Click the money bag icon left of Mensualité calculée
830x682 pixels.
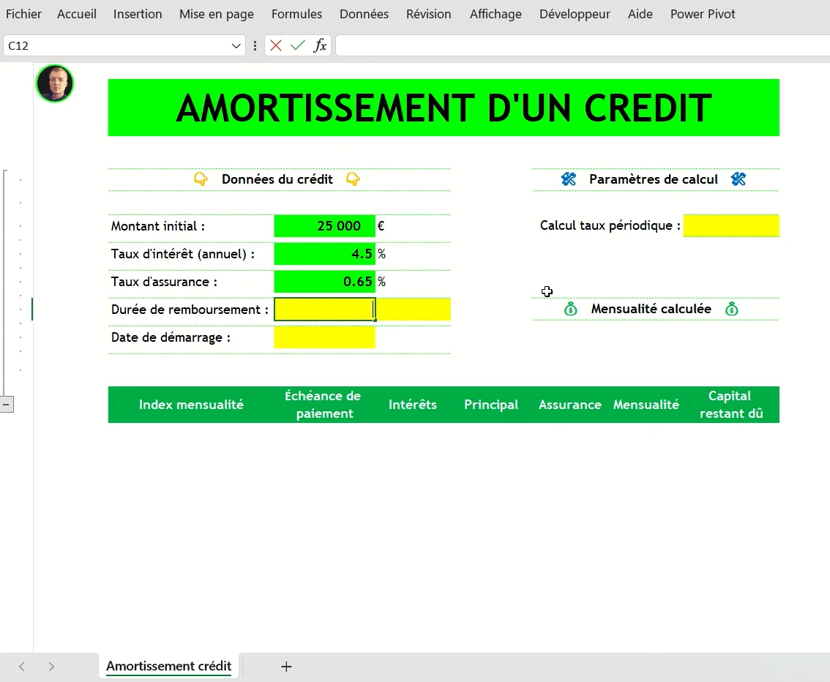571,309
